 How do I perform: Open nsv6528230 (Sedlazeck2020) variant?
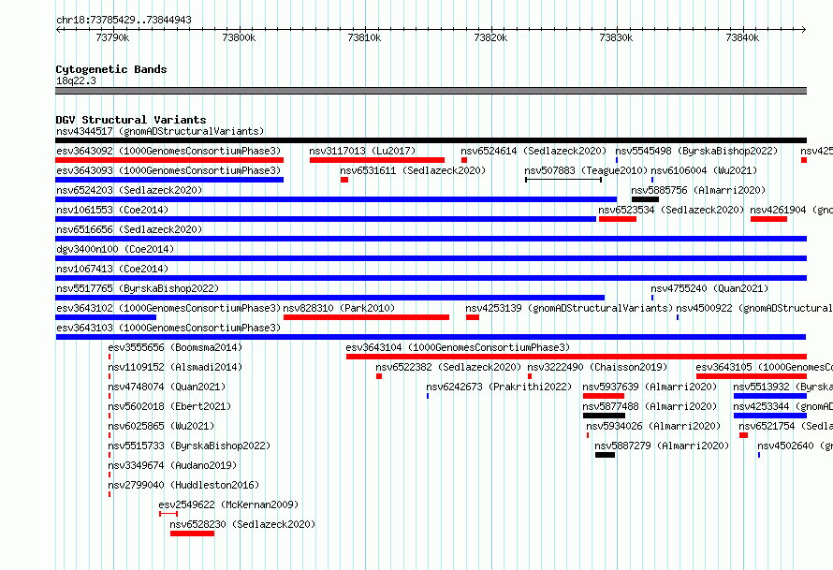pyautogui.click(x=242, y=524)
